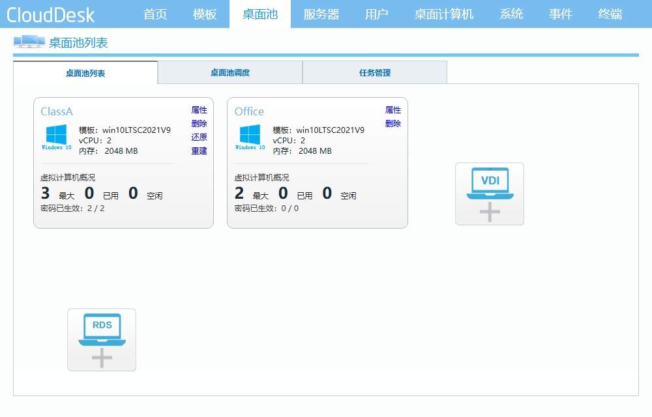
Task: Click the Office vCPU: 2 text
Action: pyautogui.click(x=289, y=140)
